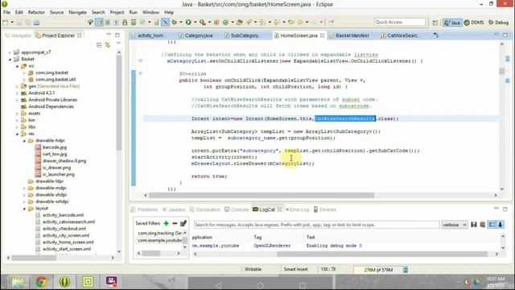Close the HomeScreen.java editor tab
This screenshot has width=515, height=290.
(x=322, y=35)
